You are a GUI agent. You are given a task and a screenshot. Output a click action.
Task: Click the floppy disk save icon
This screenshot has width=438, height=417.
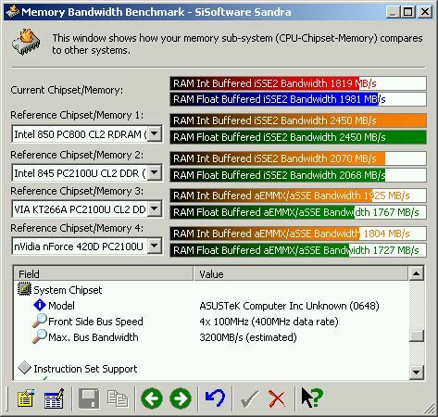pyautogui.click(x=89, y=398)
